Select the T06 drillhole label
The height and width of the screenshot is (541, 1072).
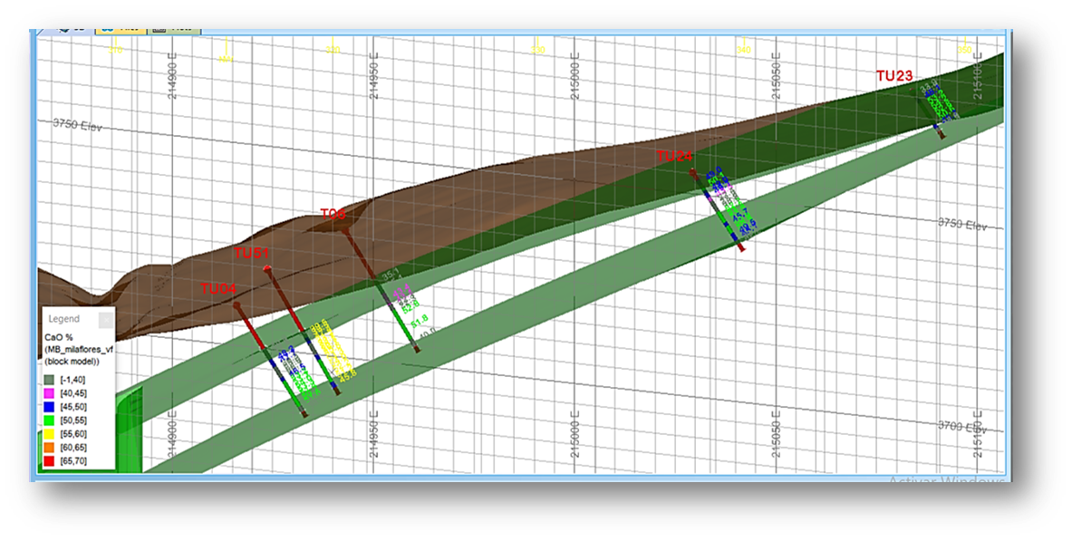(x=333, y=214)
